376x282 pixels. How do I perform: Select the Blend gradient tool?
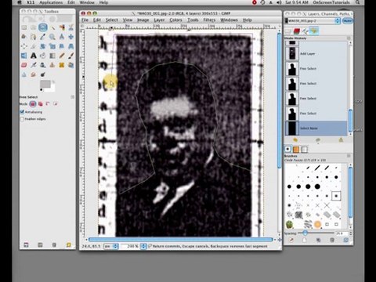click(52, 56)
